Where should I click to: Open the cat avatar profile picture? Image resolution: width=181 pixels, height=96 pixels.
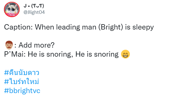(x=12, y=9)
